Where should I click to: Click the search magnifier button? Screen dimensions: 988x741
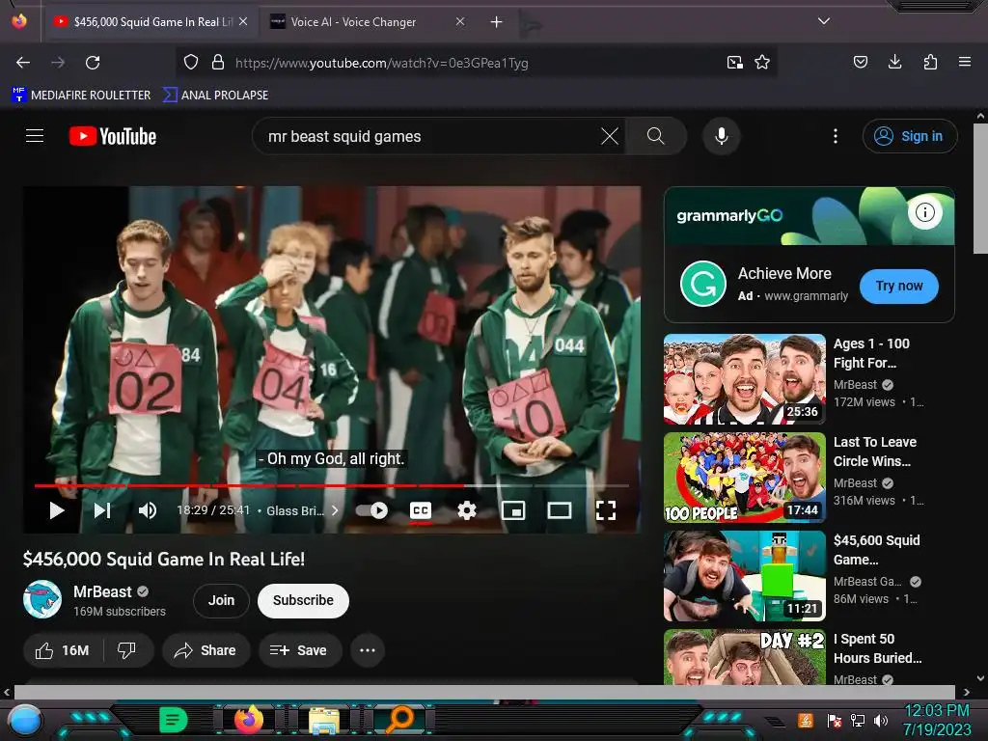[x=655, y=136]
